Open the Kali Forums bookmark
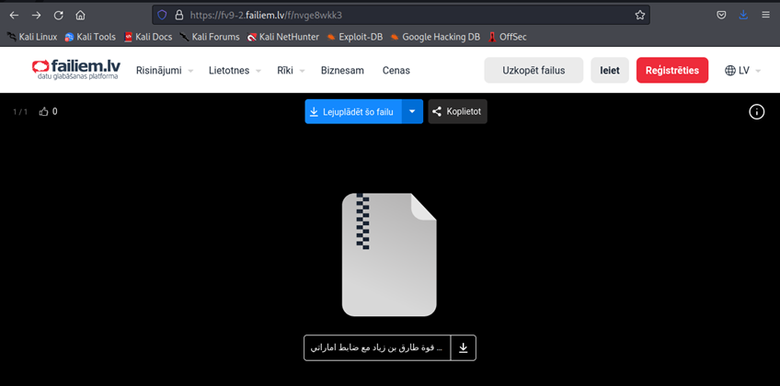The height and width of the screenshot is (386, 780). point(210,37)
